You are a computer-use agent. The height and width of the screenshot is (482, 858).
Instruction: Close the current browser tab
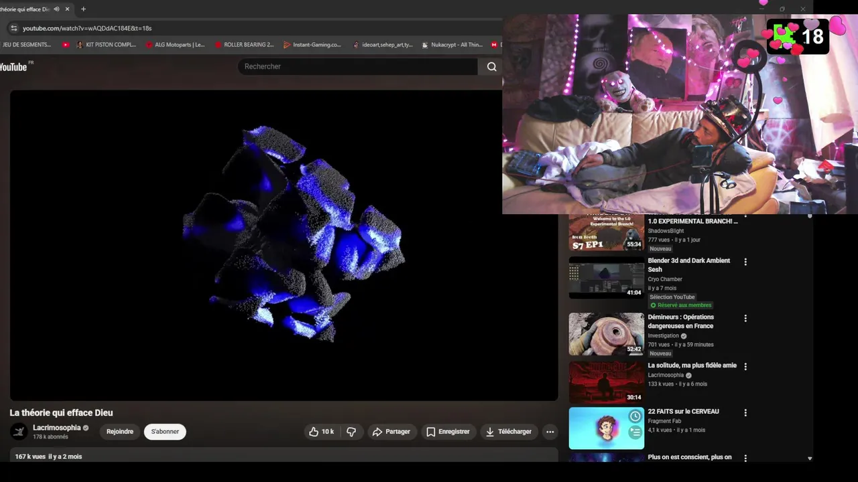click(x=67, y=9)
